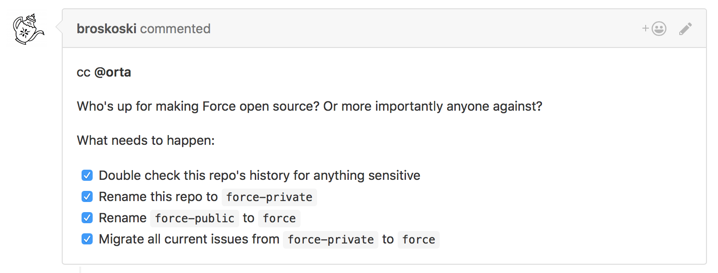Toggle the "Migrate all current issues" checkbox
This screenshot has width=718, height=273.
[x=87, y=239]
